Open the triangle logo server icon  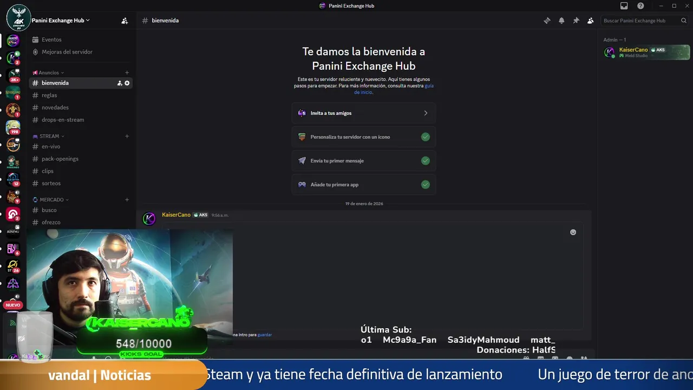(13, 283)
